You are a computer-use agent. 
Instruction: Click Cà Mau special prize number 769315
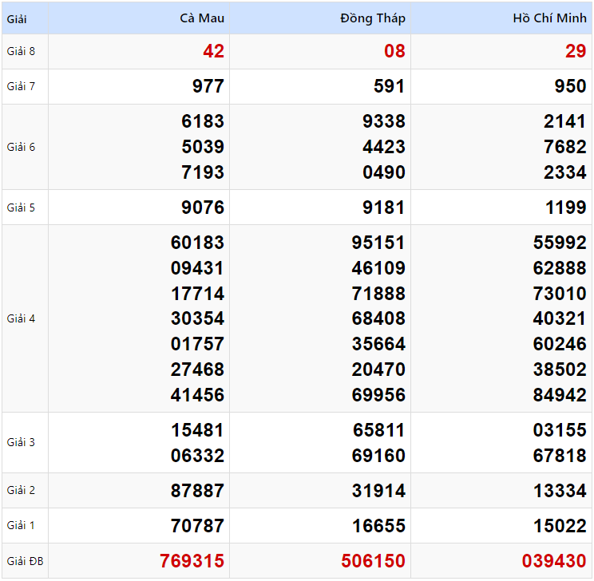tap(192, 561)
